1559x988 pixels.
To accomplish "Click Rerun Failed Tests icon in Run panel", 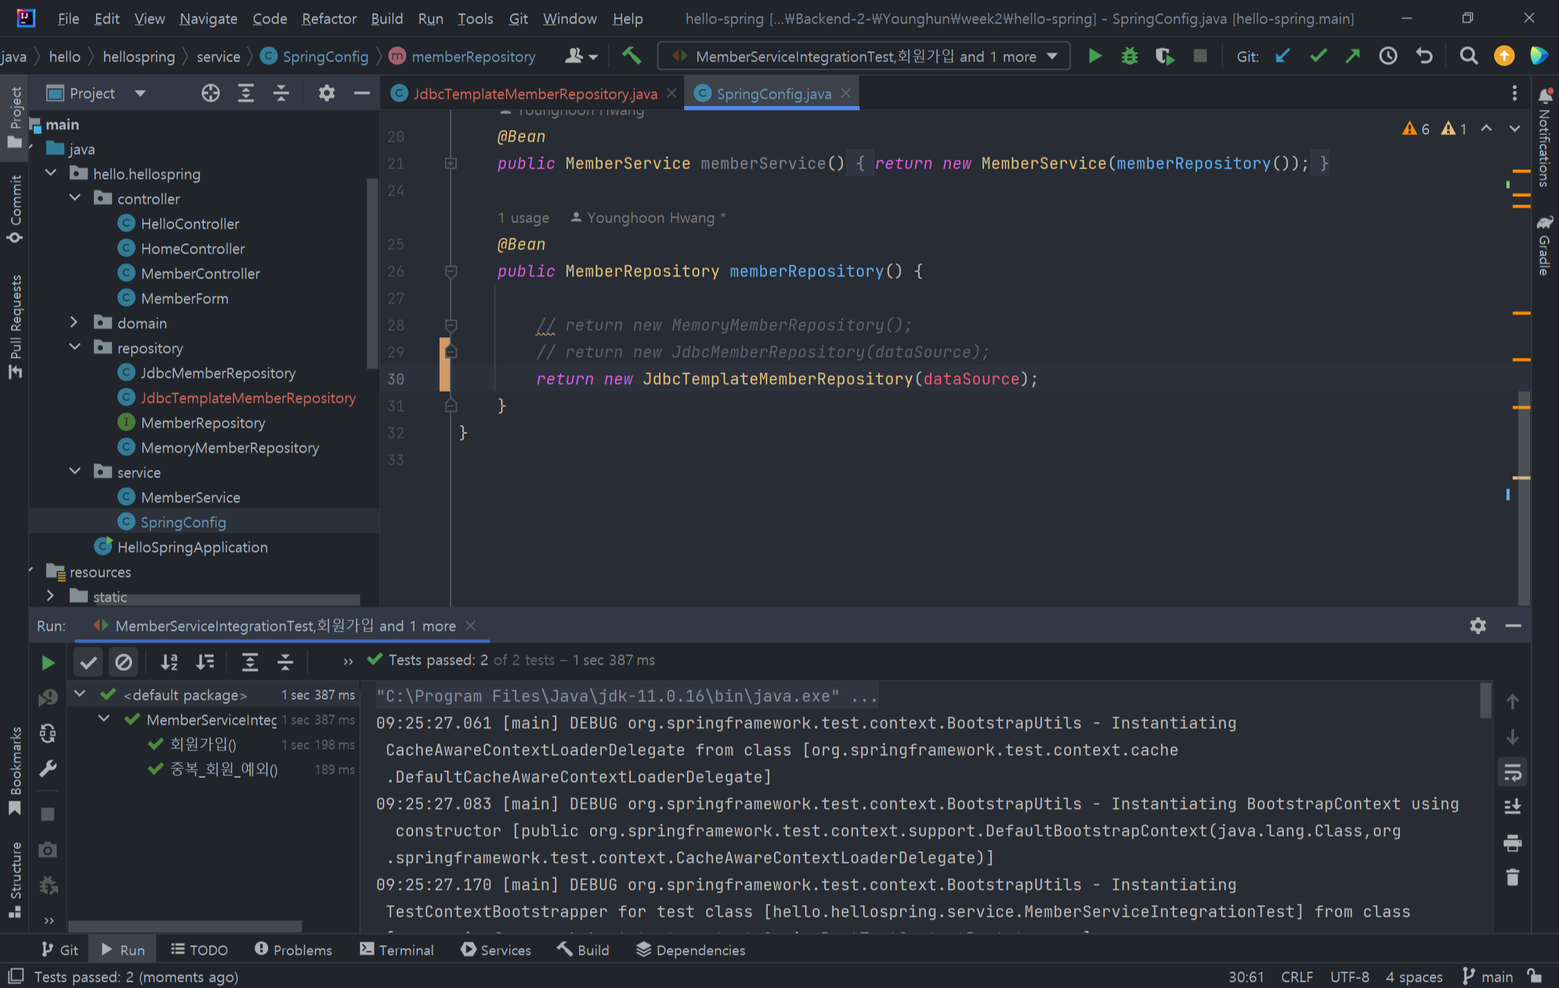I will [48, 697].
